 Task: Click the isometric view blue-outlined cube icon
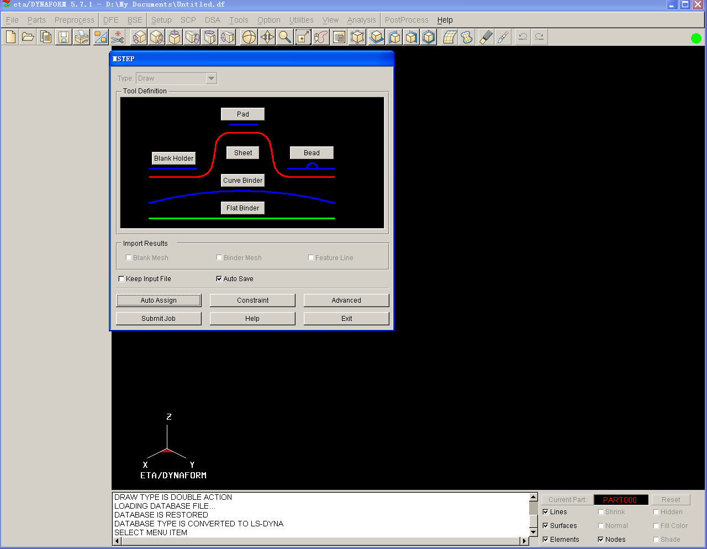[x=429, y=37]
